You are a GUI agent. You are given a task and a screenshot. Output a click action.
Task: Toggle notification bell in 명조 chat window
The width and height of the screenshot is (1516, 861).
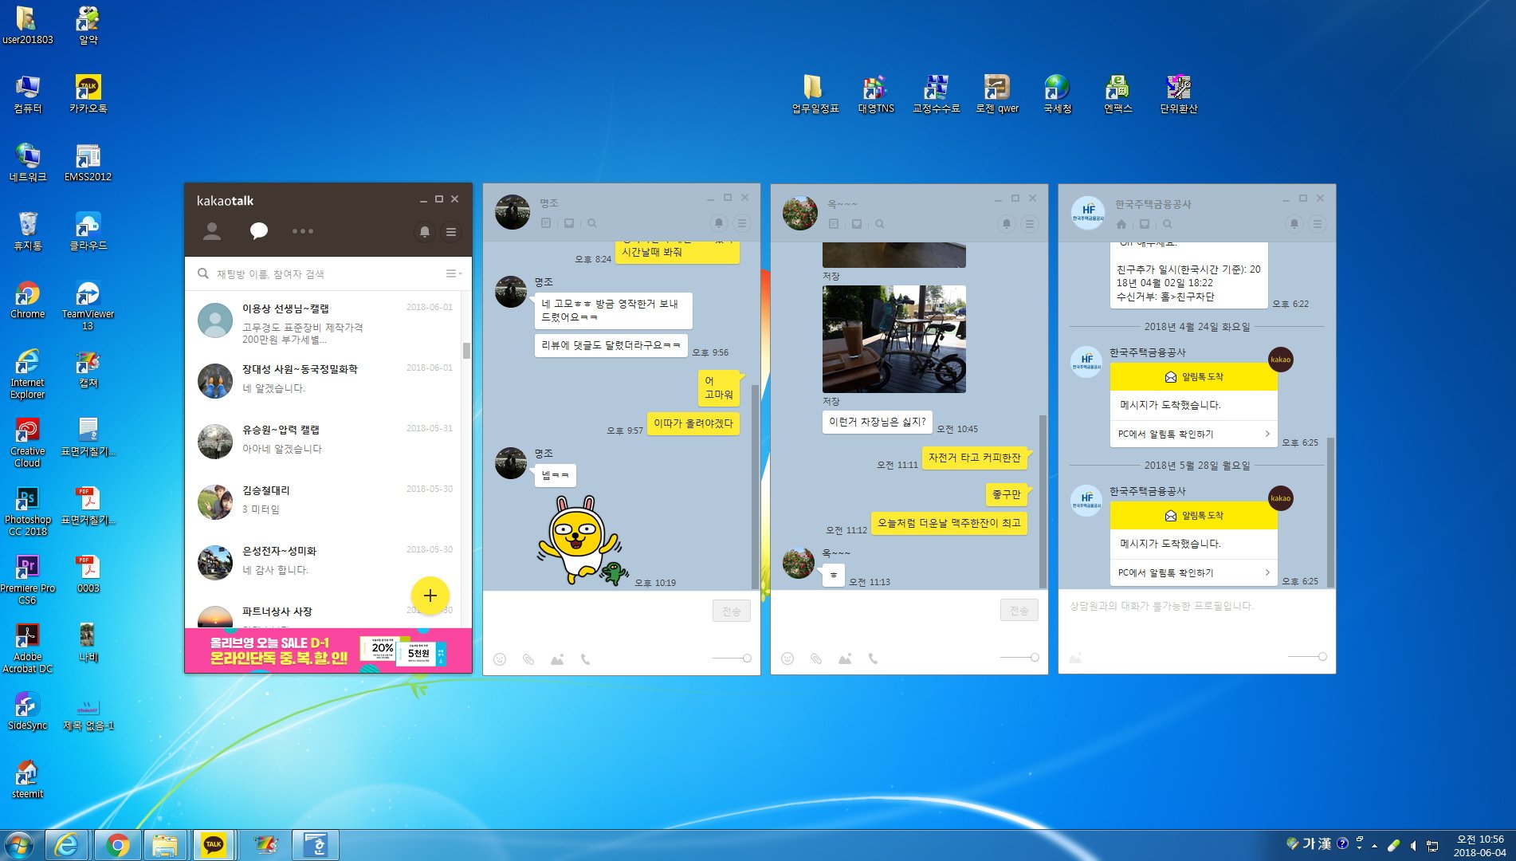[719, 223]
